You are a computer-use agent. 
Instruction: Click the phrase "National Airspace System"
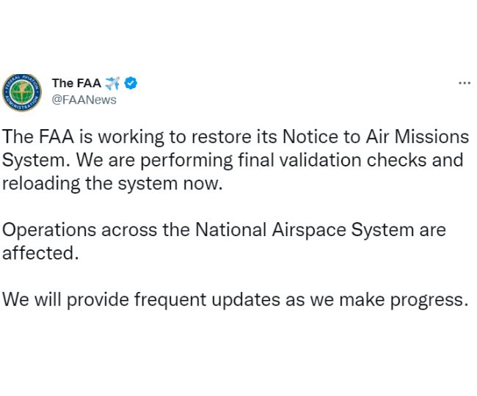pos(305,230)
